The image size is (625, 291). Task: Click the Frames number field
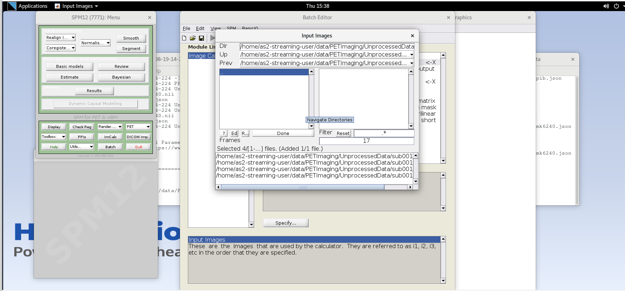click(x=366, y=141)
